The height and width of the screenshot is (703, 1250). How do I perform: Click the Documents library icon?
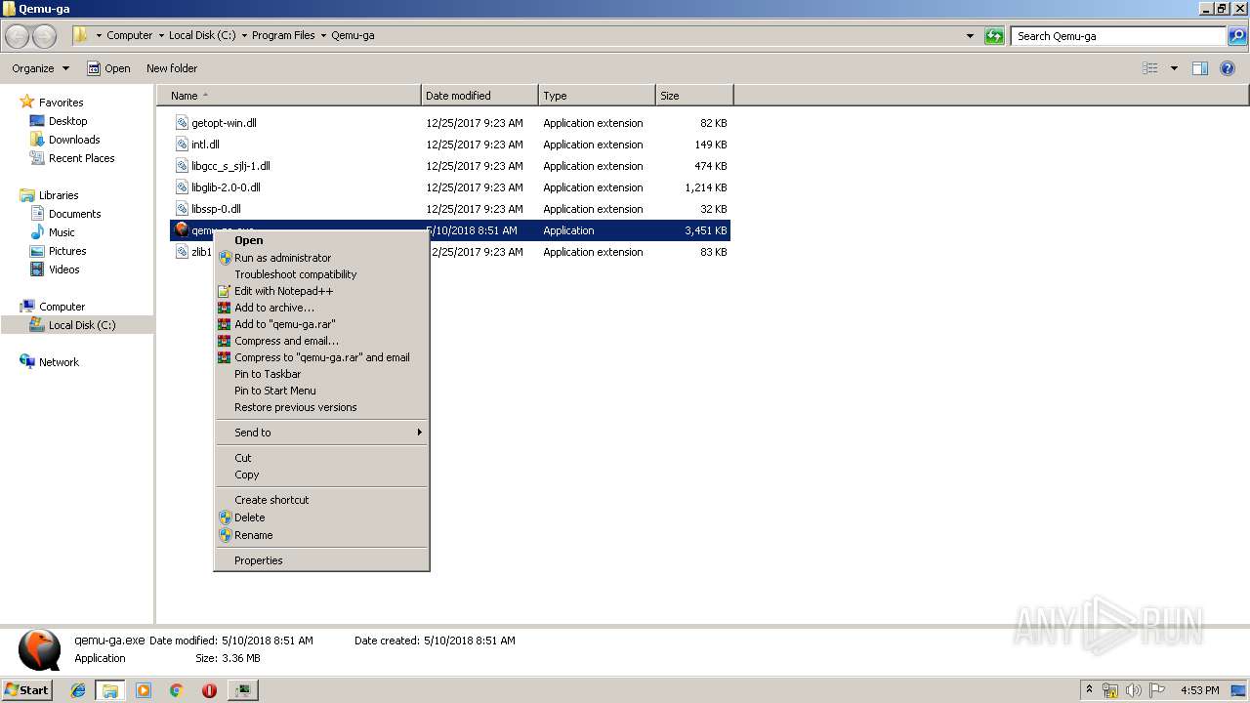tap(37, 214)
